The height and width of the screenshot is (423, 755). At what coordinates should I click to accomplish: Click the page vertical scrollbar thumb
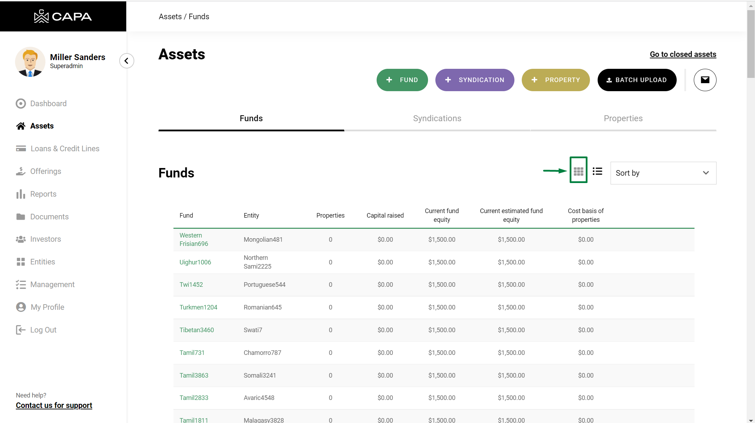[750, 44]
